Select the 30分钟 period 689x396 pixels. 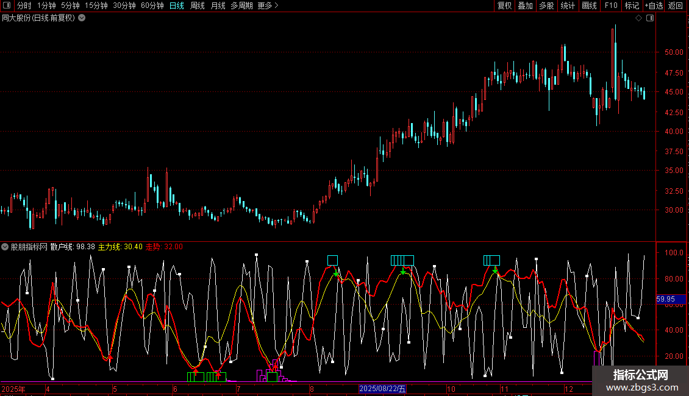coord(124,5)
